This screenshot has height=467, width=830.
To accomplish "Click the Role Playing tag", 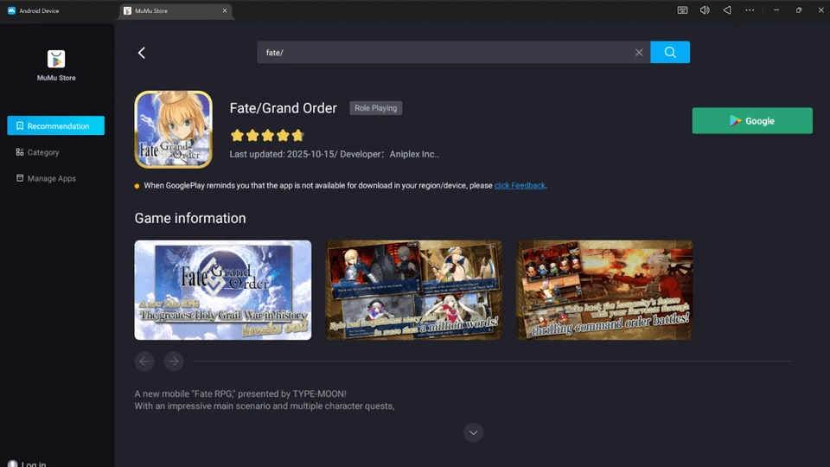I will click(375, 108).
